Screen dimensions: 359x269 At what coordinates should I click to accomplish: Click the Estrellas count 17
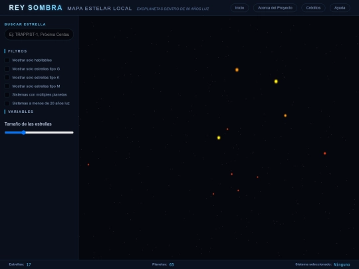29,264
